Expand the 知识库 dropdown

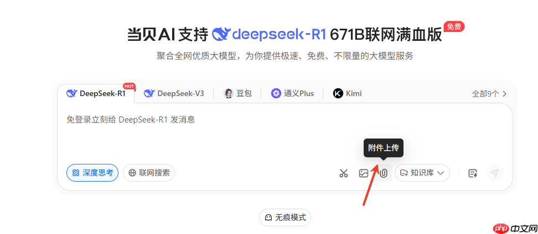(422, 173)
